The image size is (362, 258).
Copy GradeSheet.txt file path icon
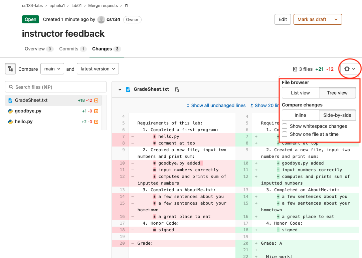[177, 89]
